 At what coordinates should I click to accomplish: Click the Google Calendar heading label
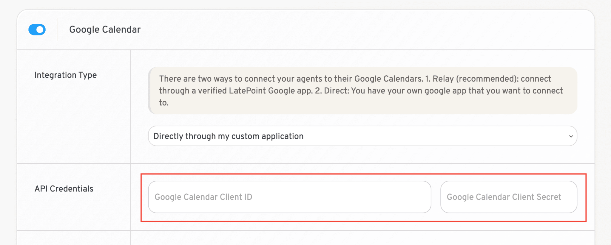coord(104,29)
